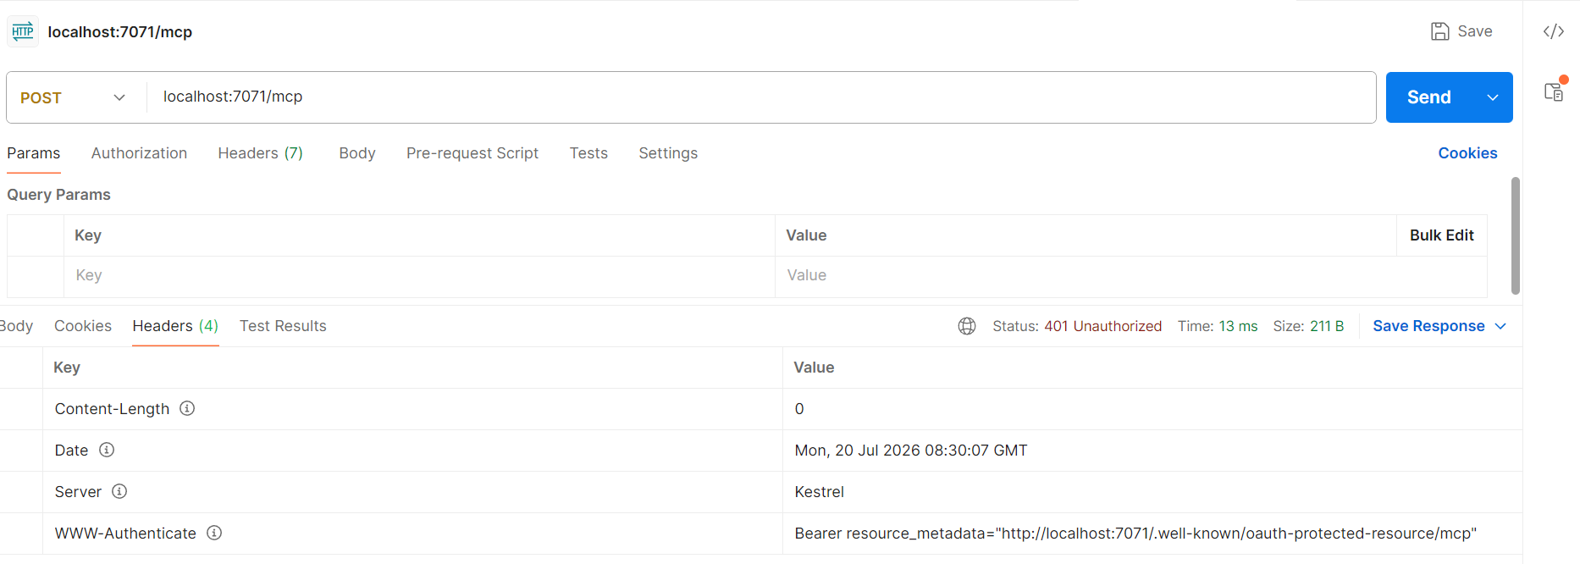Open the code snippet panel icon

coord(1553,31)
